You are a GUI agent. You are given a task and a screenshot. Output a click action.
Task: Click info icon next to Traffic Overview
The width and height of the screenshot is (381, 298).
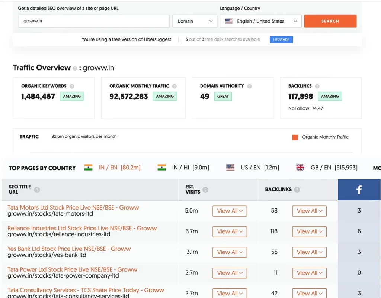(x=75, y=68)
